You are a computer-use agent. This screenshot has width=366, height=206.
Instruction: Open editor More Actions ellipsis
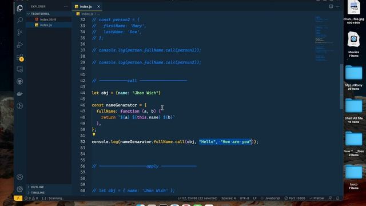pyautogui.click(x=338, y=6)
